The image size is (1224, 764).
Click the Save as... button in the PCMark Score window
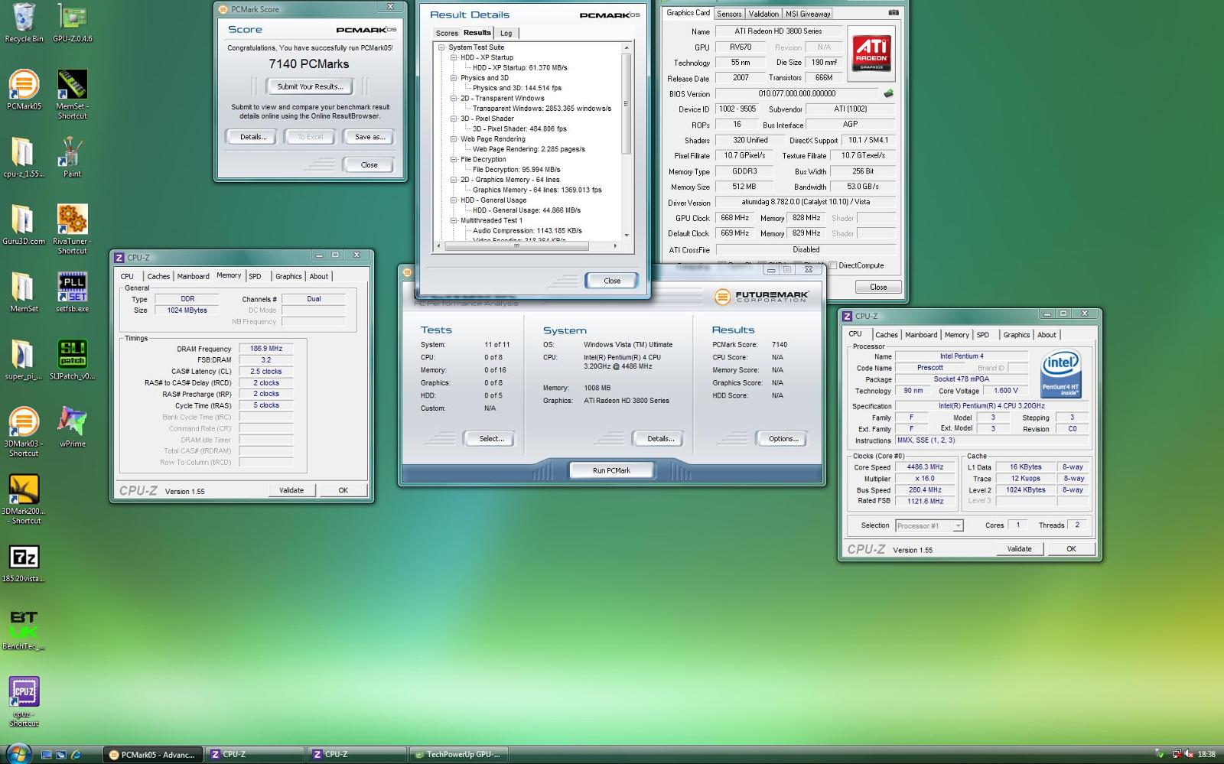370,137
